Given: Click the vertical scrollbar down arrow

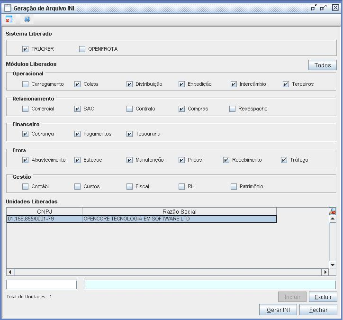Looking at the screenshot, I should pyautogui.click(x=333, y=265).
